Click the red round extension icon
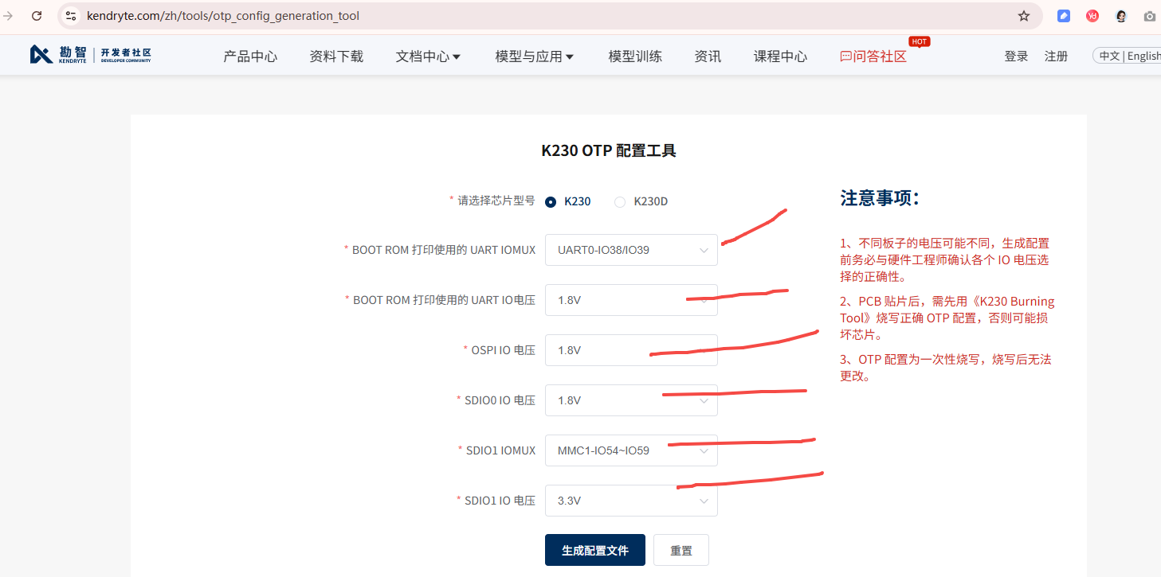1161x577 pixels. [x=1092, y=16]
